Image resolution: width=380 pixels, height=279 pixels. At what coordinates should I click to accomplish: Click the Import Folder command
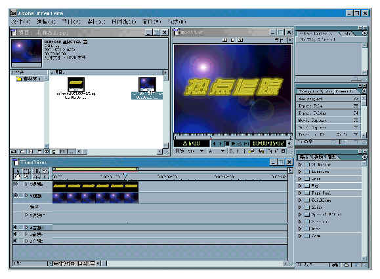(x=328, y=113)
